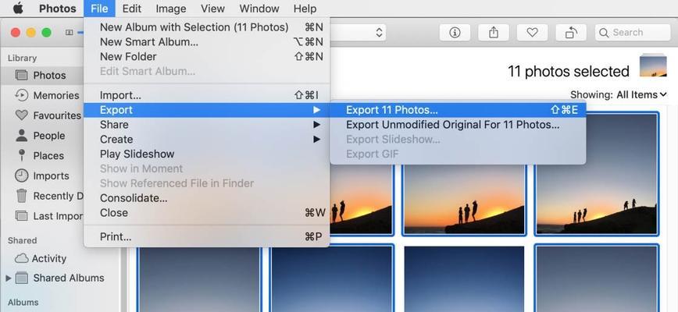
Task: Click the Places pin sidebar icon
Action: pyautogui.click(x=21, y=155)
